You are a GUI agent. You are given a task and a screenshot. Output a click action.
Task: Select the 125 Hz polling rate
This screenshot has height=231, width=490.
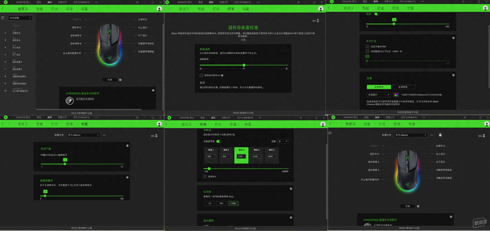tap(210, 203)
